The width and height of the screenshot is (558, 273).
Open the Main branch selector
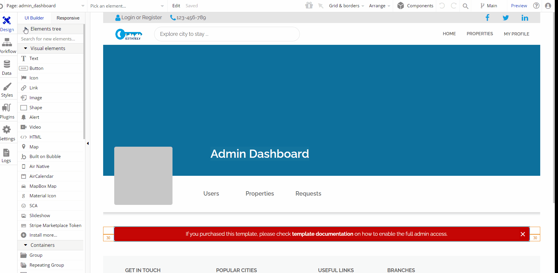click(489, 6)
